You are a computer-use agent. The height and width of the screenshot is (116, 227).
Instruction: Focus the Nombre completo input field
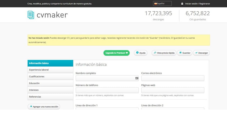pos(107,78)
